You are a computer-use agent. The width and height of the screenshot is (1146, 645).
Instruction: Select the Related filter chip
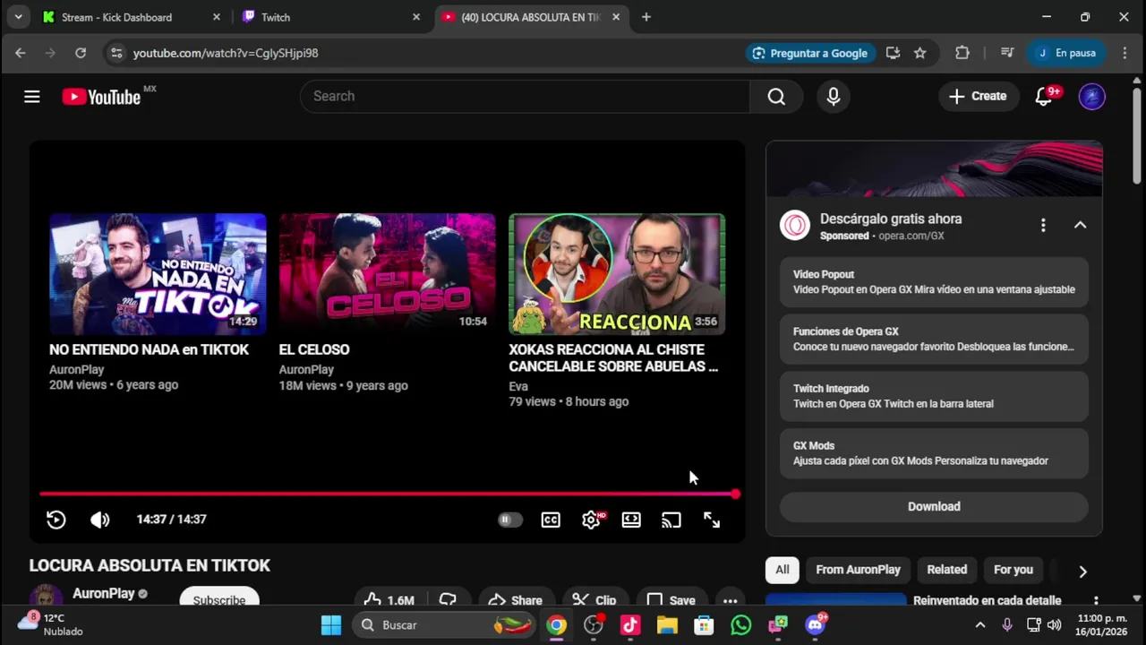click(946, 570)
